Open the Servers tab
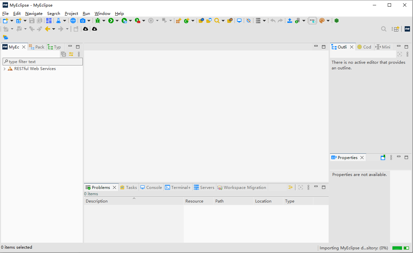Viewport: 413px width, 253px height. [x=204, y=188]
